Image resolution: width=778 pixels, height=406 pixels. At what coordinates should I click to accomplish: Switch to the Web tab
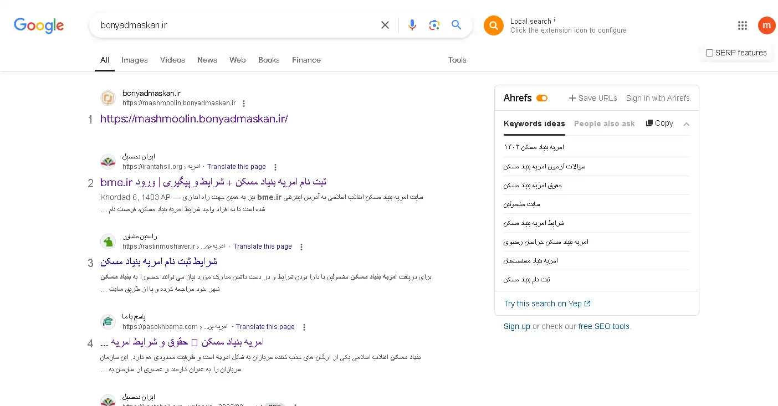tap(238, 60)
